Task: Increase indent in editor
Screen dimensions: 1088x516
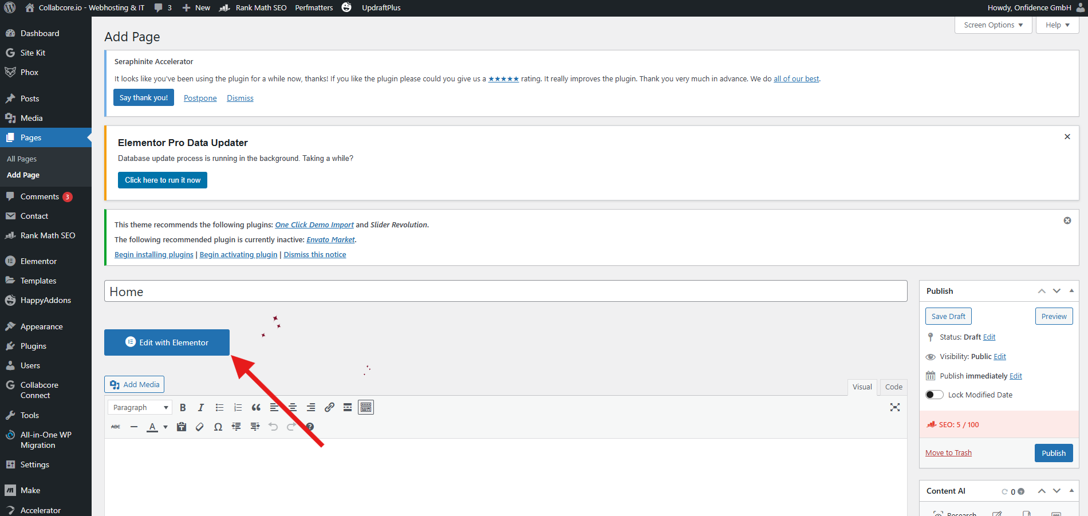Action: coord(255,427)
